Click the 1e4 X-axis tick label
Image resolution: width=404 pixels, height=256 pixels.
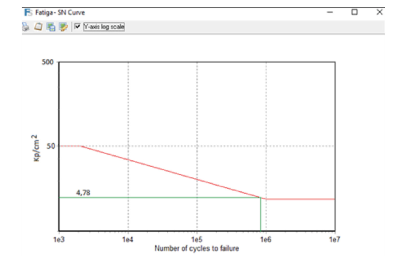coord(128,239)
